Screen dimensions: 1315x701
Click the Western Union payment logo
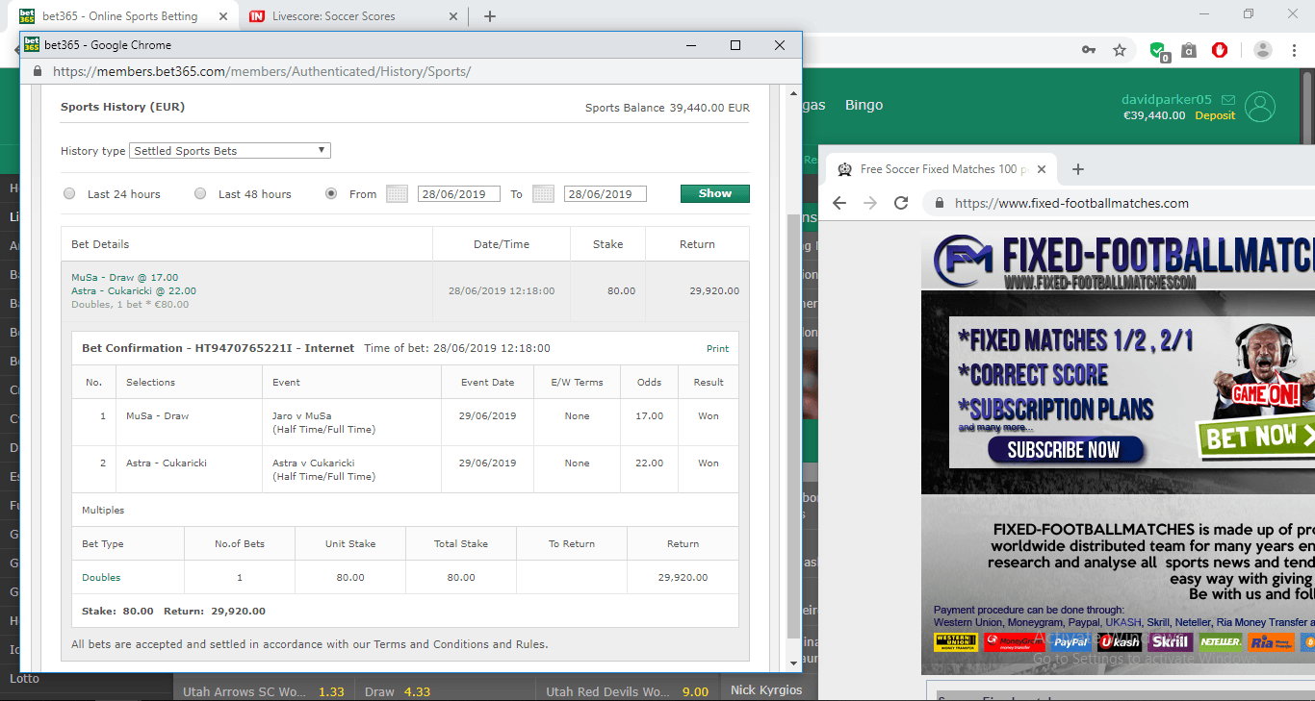pyautogui.click(x=954, y=641)
